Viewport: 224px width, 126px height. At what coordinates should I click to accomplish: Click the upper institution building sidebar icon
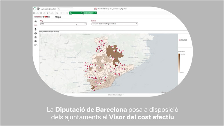[x=35, y=37]
